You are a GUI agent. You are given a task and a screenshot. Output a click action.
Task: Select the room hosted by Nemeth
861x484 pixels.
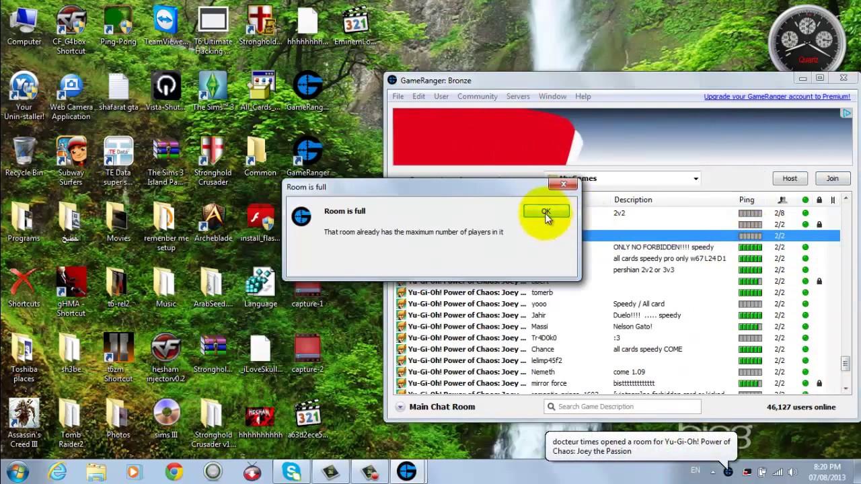[x=616, y=372]
